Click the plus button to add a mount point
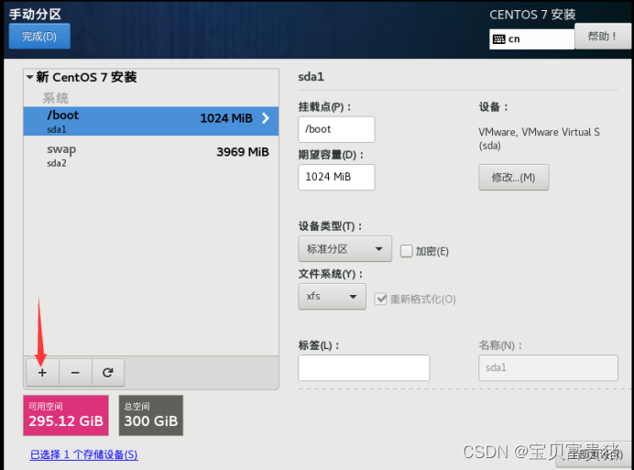 (42, 373)
